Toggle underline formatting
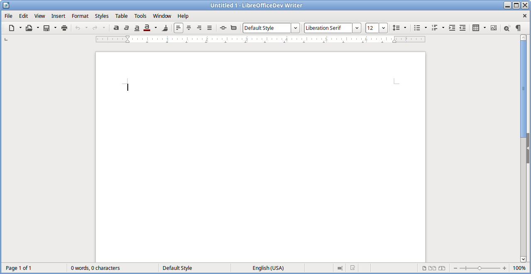The width and height of the screenshot is (531, 274). (137, 28)
